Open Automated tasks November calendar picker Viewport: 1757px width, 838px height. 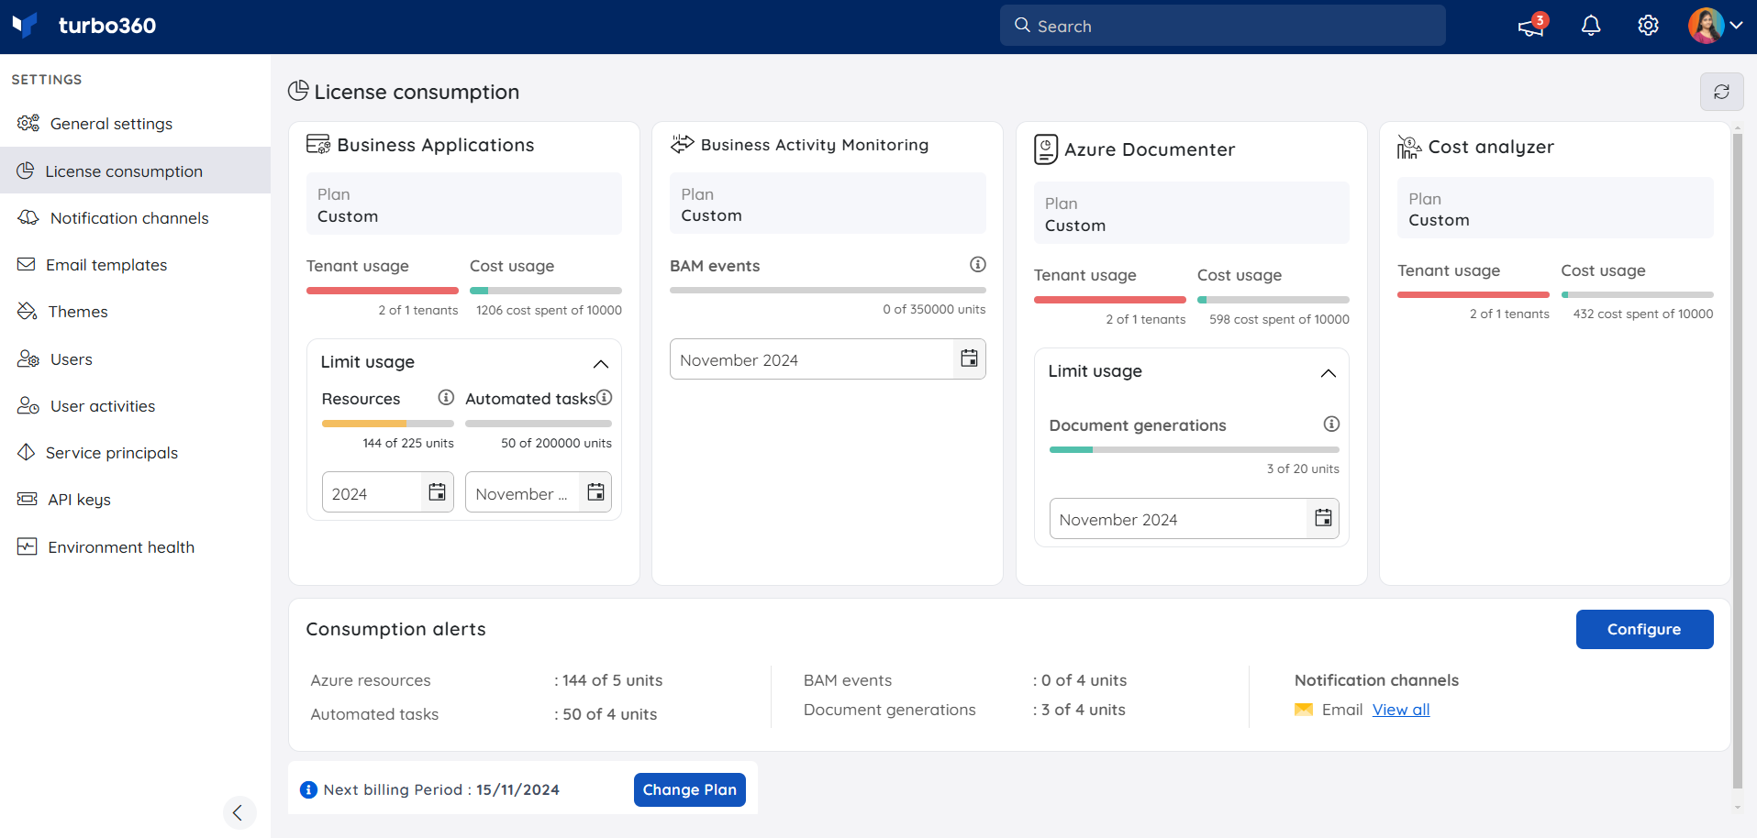point(595,492)
